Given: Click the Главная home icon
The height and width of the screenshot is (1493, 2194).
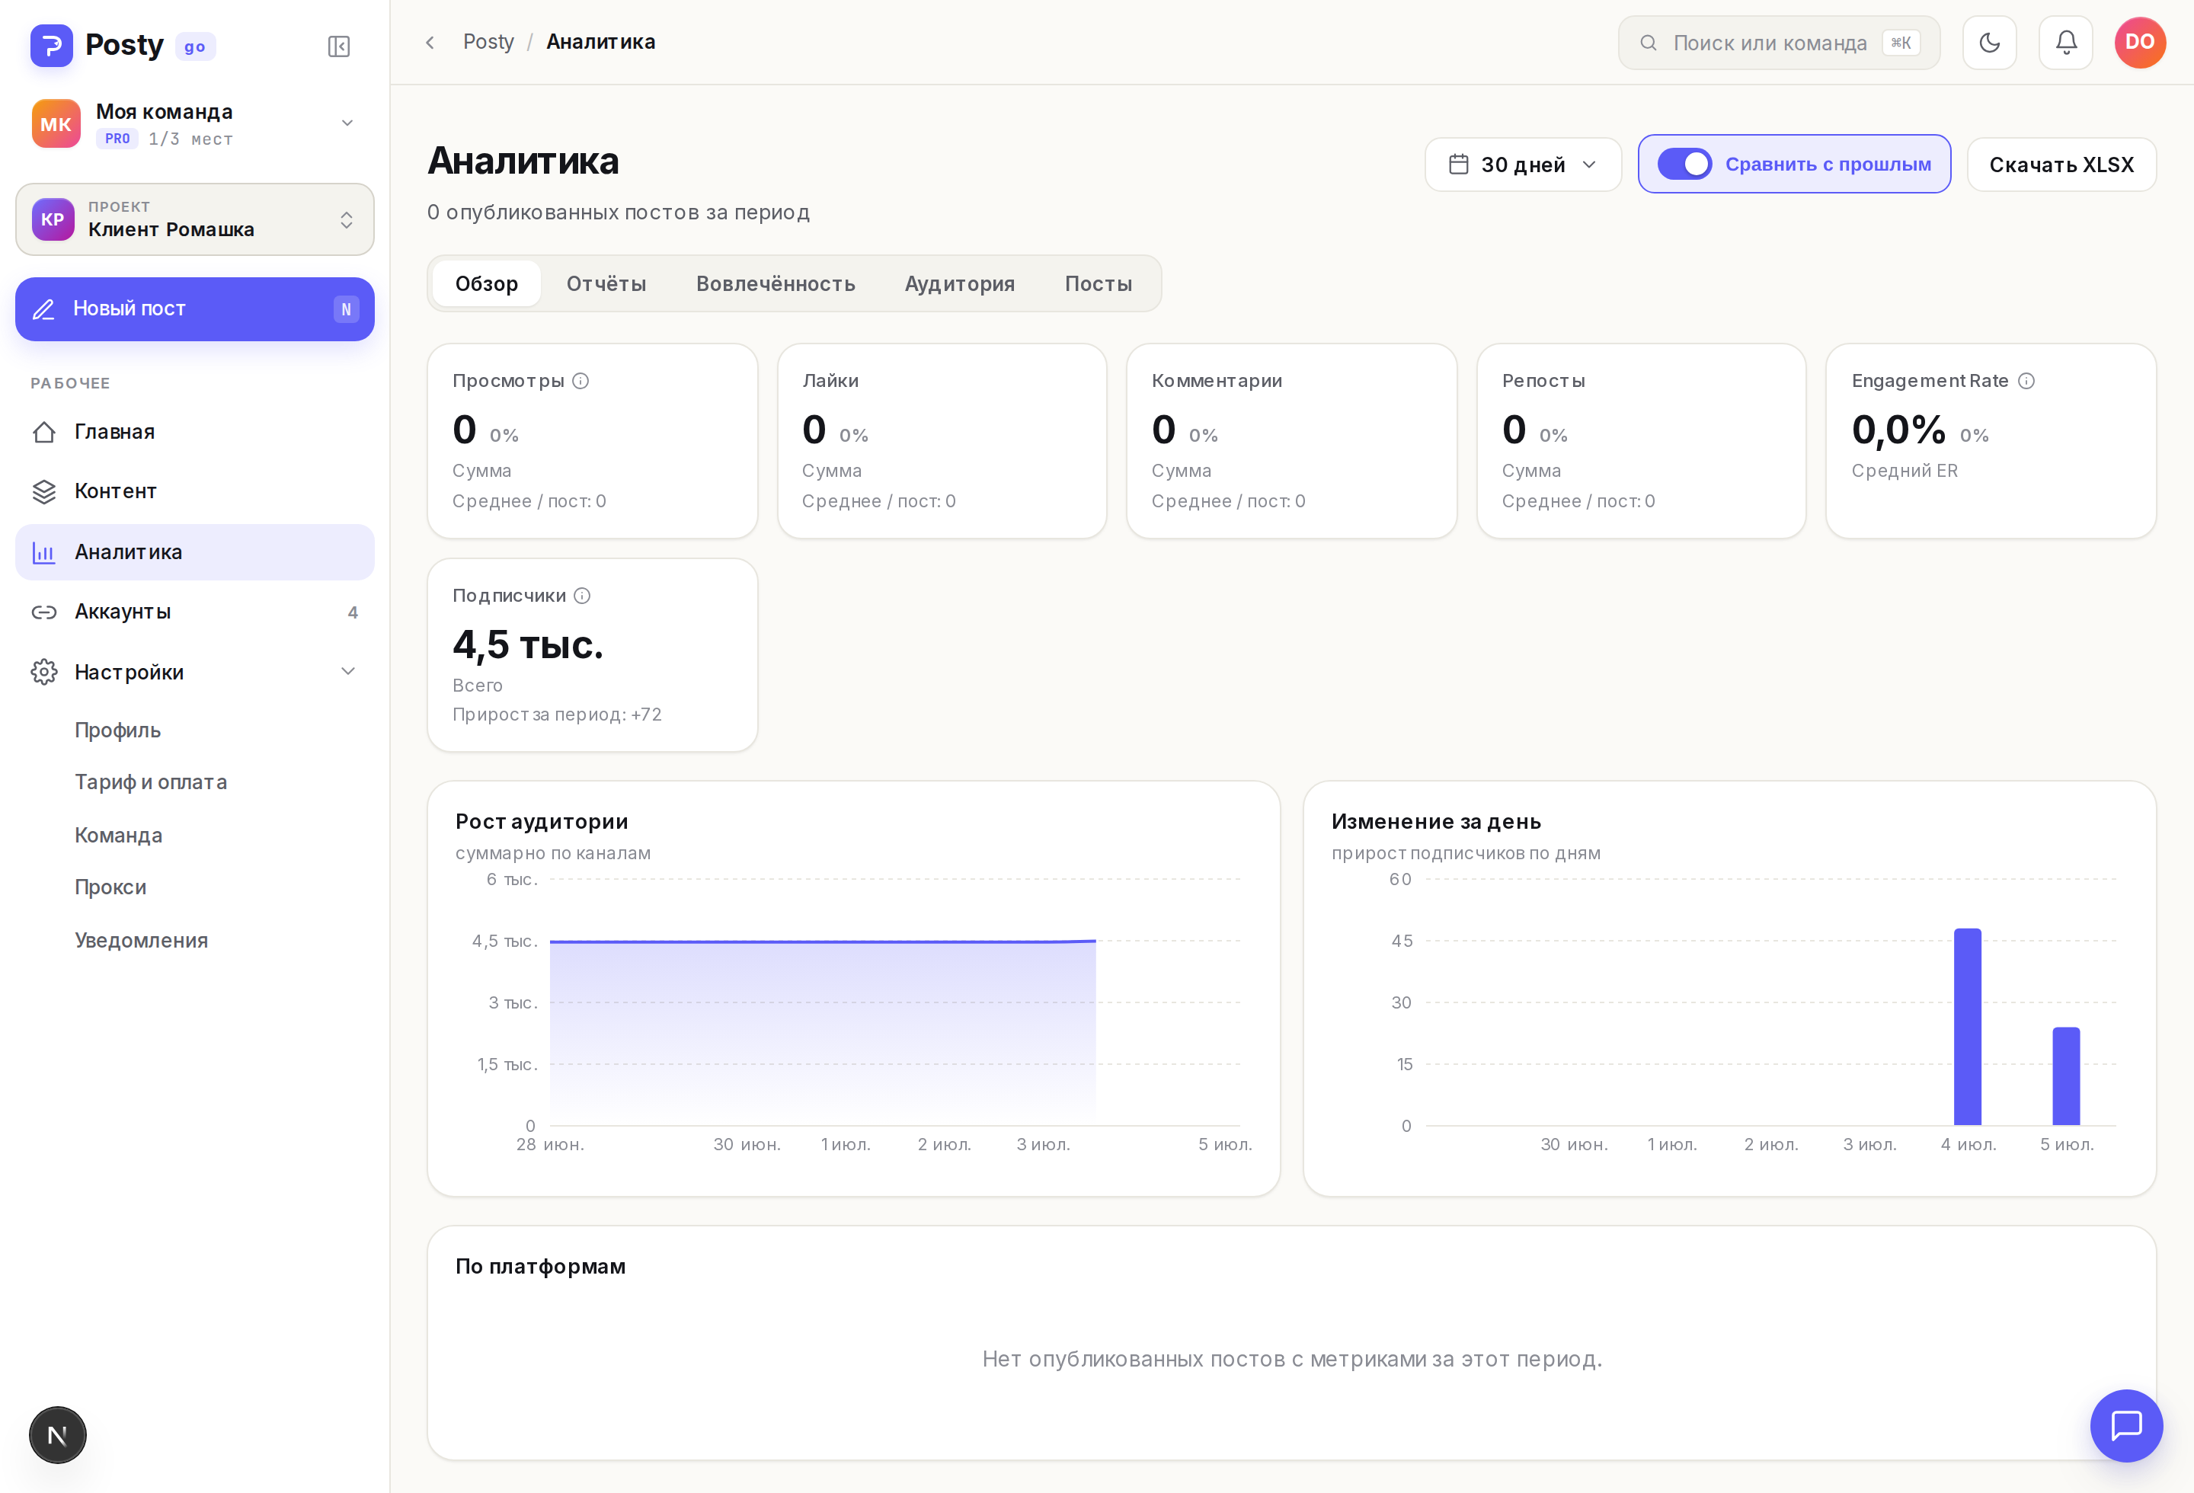Looking at the screenshot, I should pyautogui.click(x=44, y=432).
